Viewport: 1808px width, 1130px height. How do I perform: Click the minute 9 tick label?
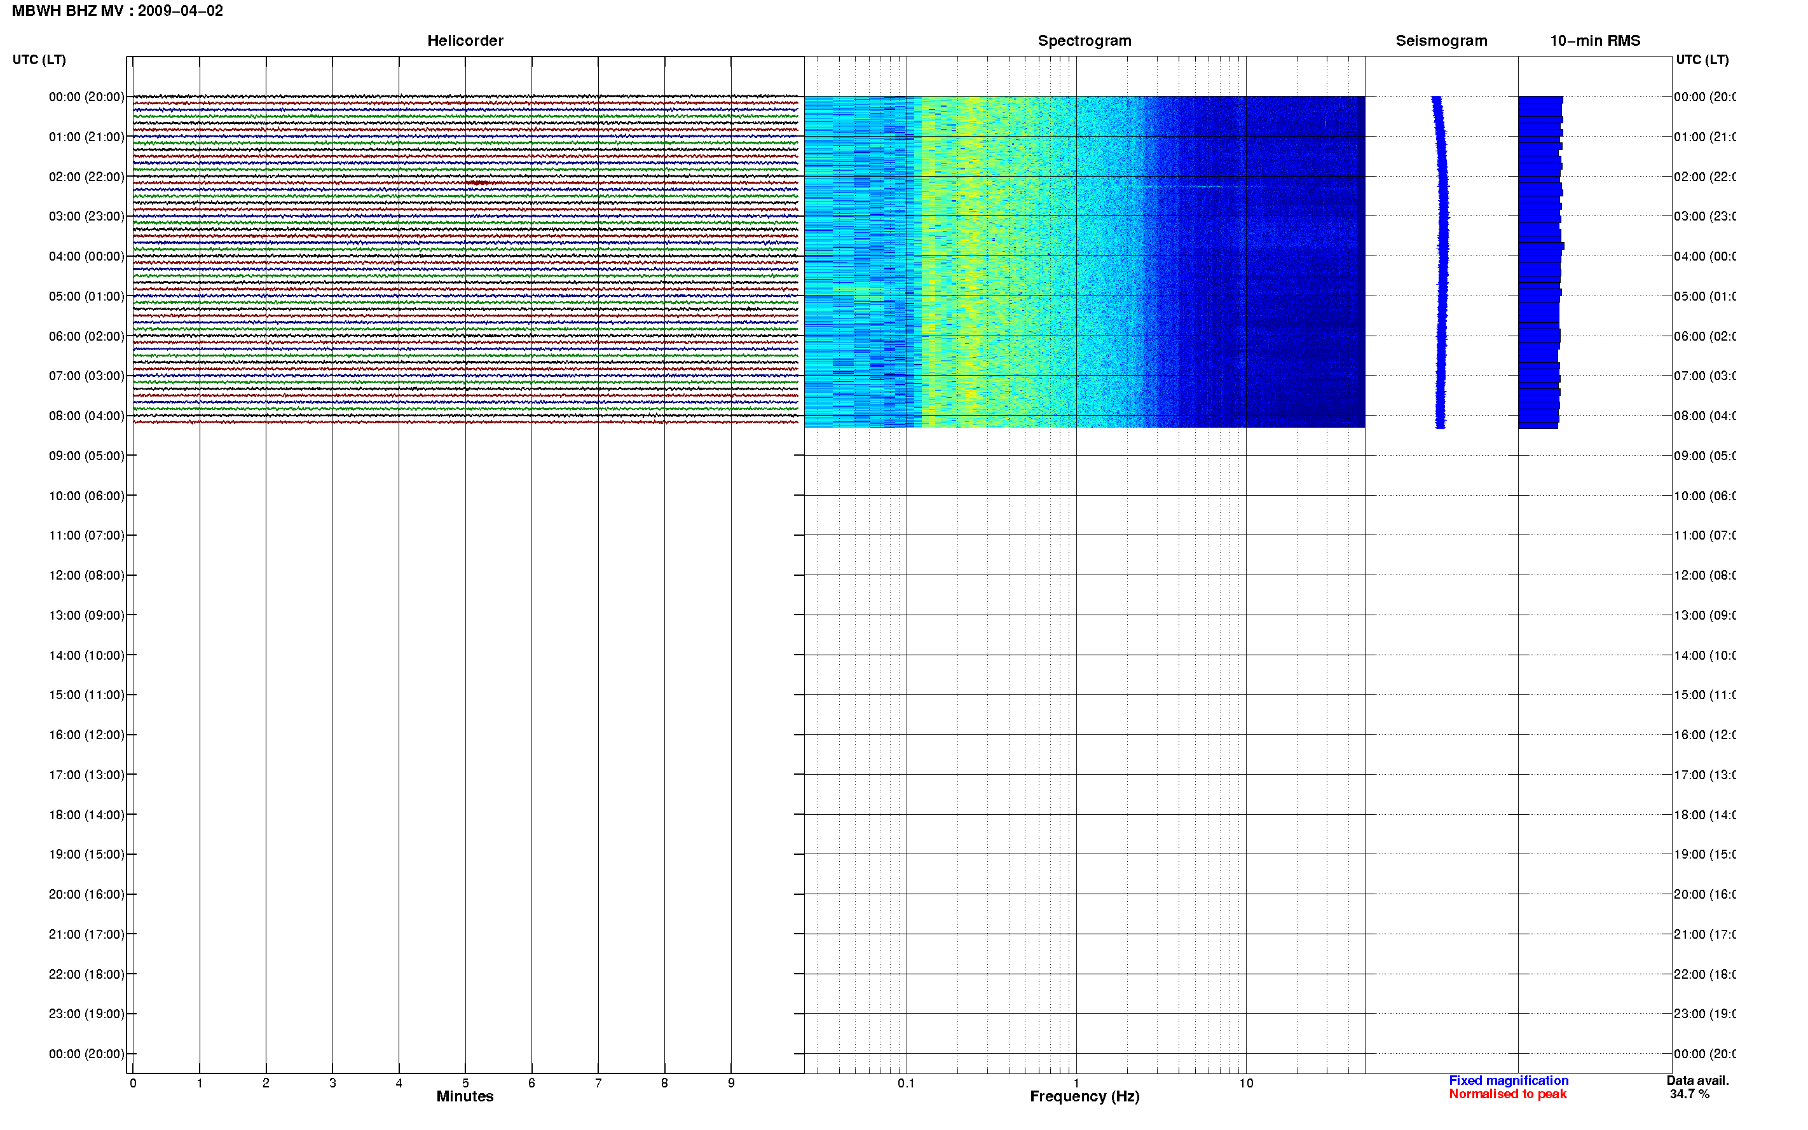731,1084
